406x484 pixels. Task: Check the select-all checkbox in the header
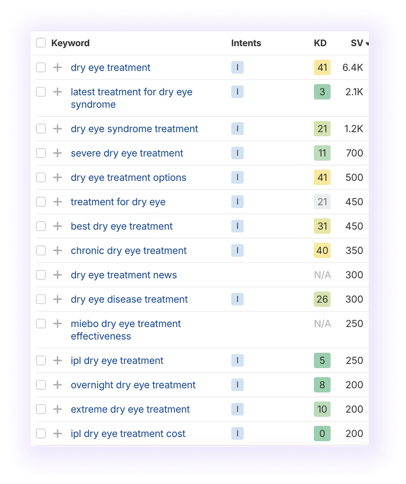pyautogui.click(x=41, y=43)
